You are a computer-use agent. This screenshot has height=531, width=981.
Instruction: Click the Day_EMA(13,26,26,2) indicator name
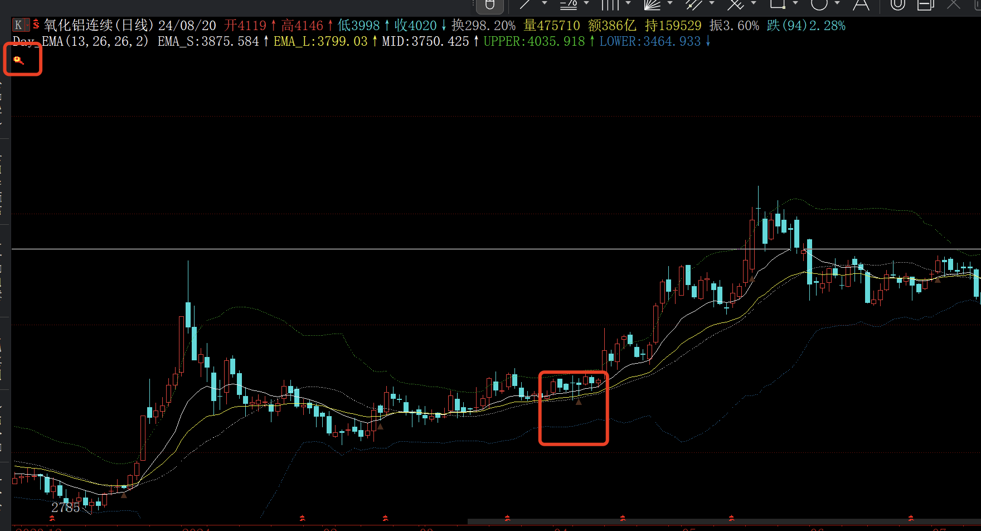[81, 42]
